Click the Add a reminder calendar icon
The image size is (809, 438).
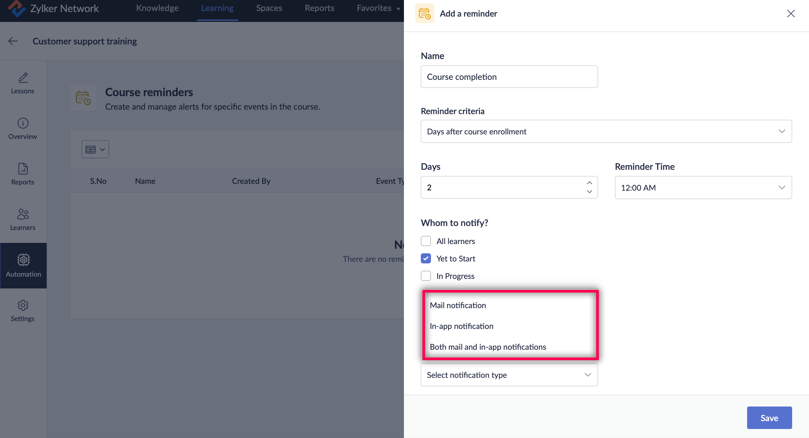424,13
